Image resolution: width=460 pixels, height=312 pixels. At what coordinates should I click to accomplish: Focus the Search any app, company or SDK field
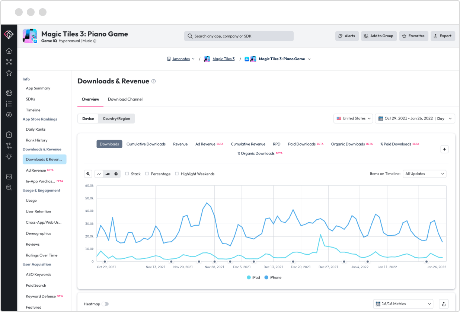pyautogui.click(x=239, y=36)
